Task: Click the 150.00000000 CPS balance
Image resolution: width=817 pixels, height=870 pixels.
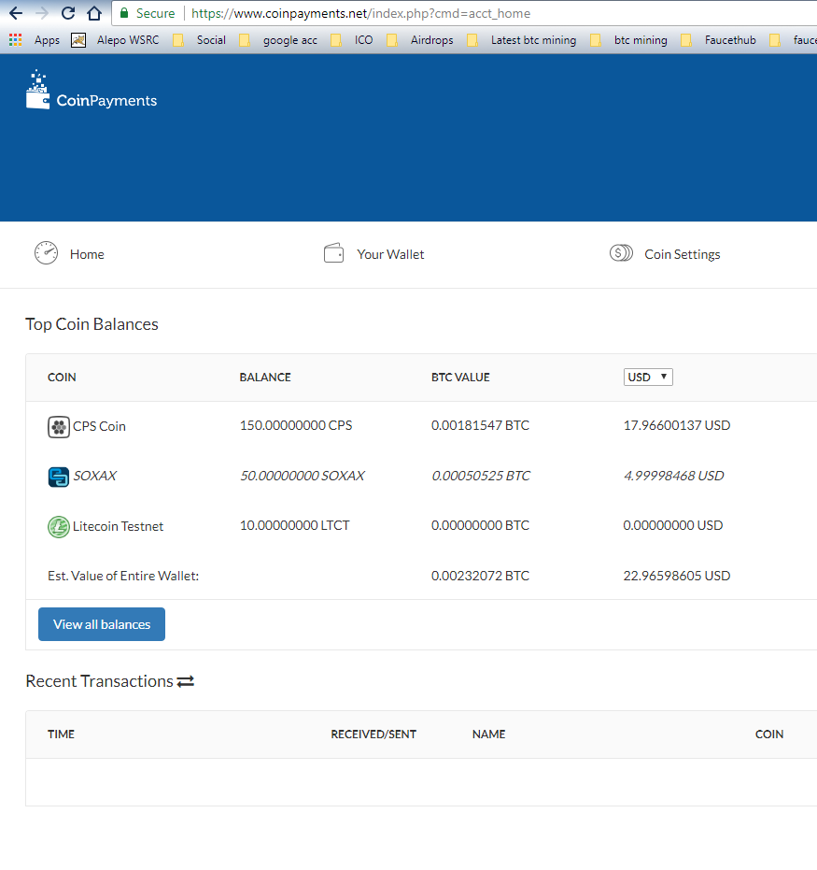Action: click(296, 425)
